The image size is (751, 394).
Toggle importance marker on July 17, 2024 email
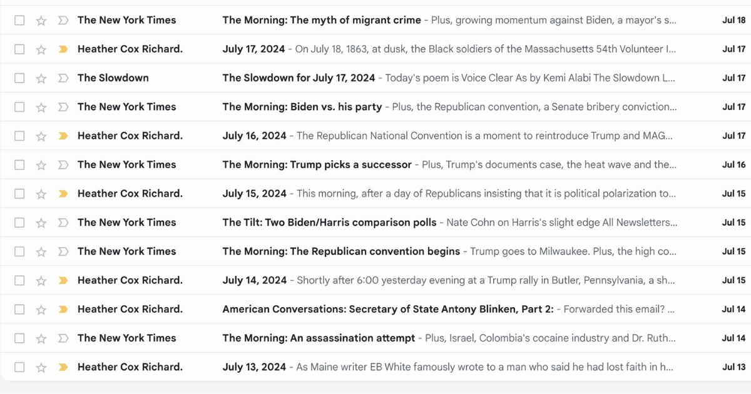pyautogui.click(x=63, y=49)
